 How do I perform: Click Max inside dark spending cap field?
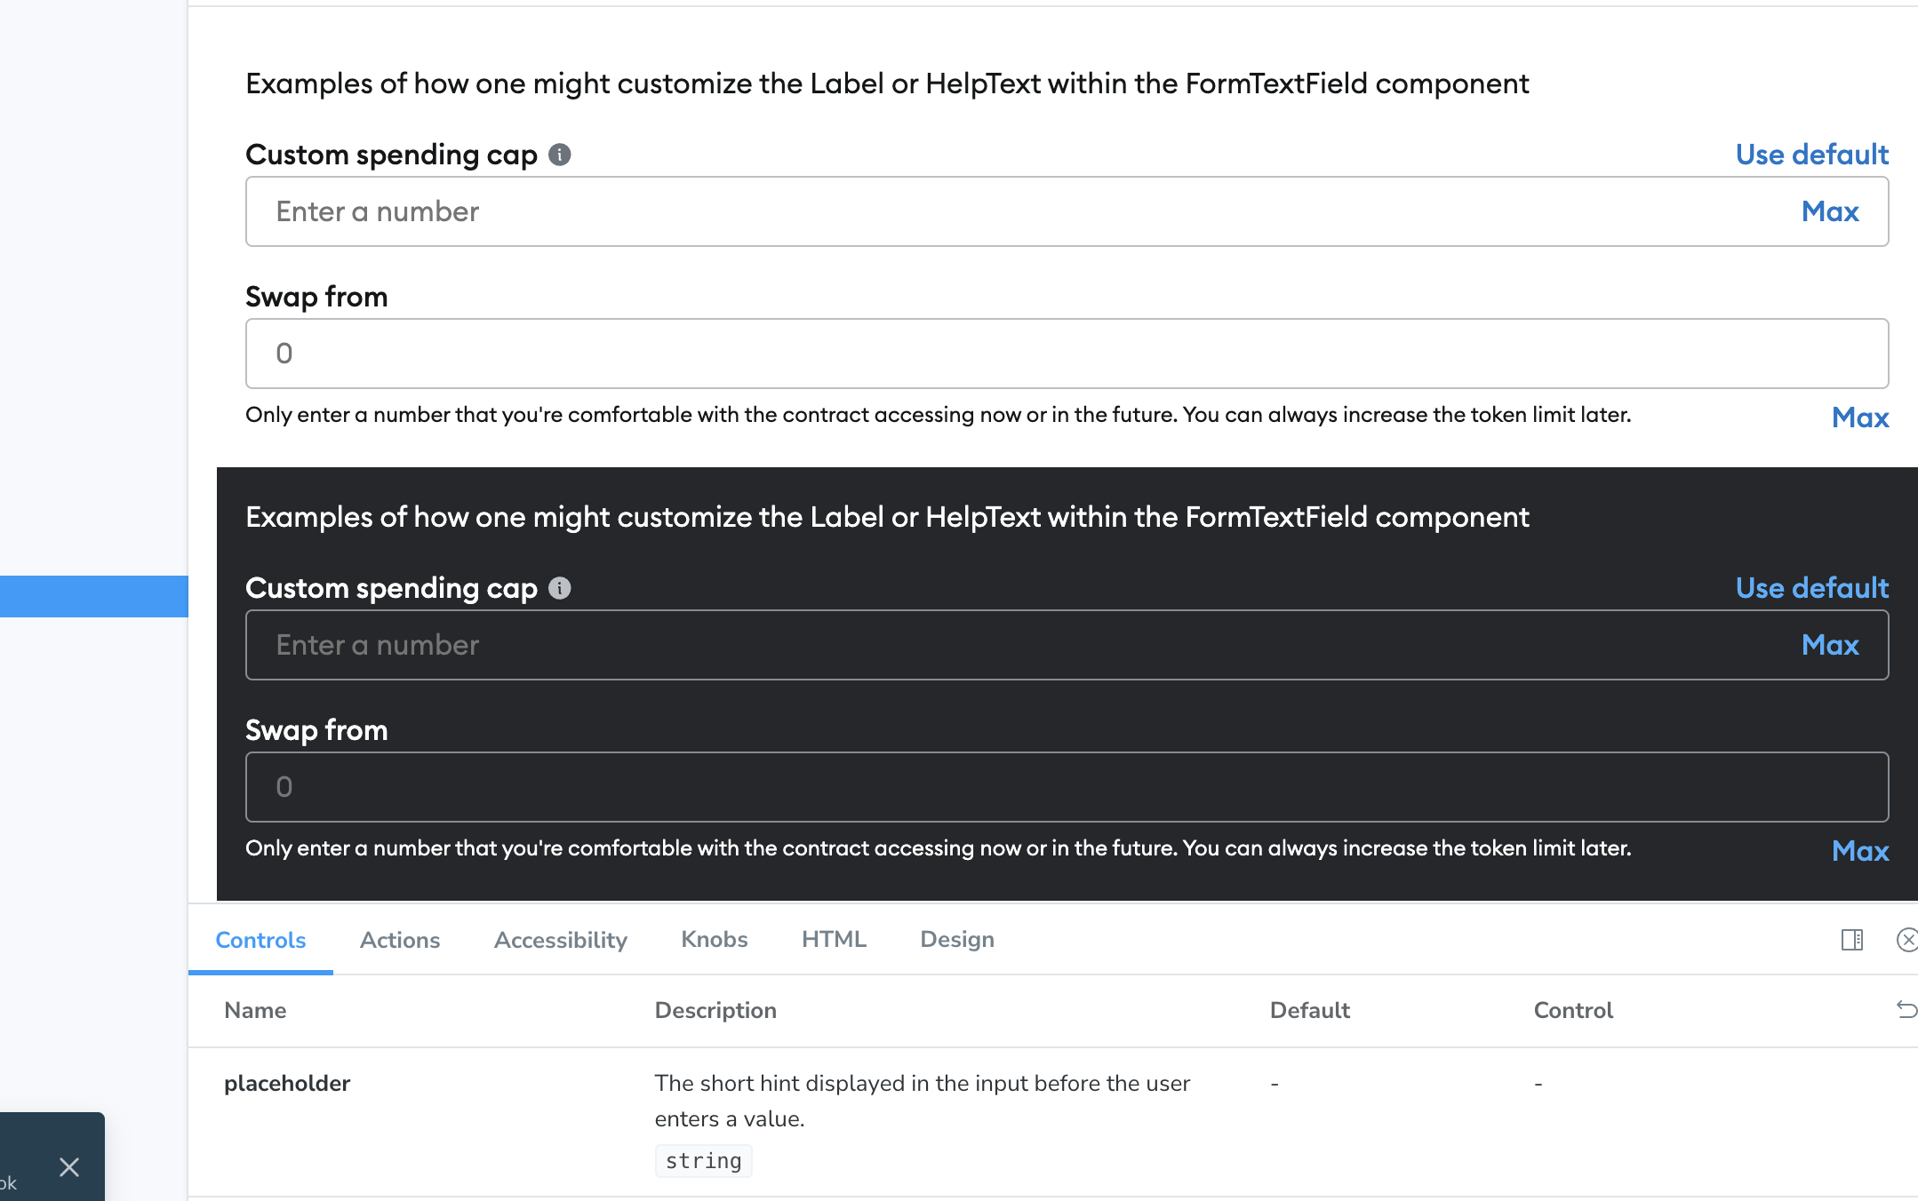[x=1830, y=645]
